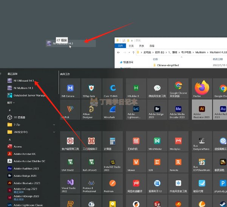
Task: Open the Firefox tile
Action: tap(202, 89)
